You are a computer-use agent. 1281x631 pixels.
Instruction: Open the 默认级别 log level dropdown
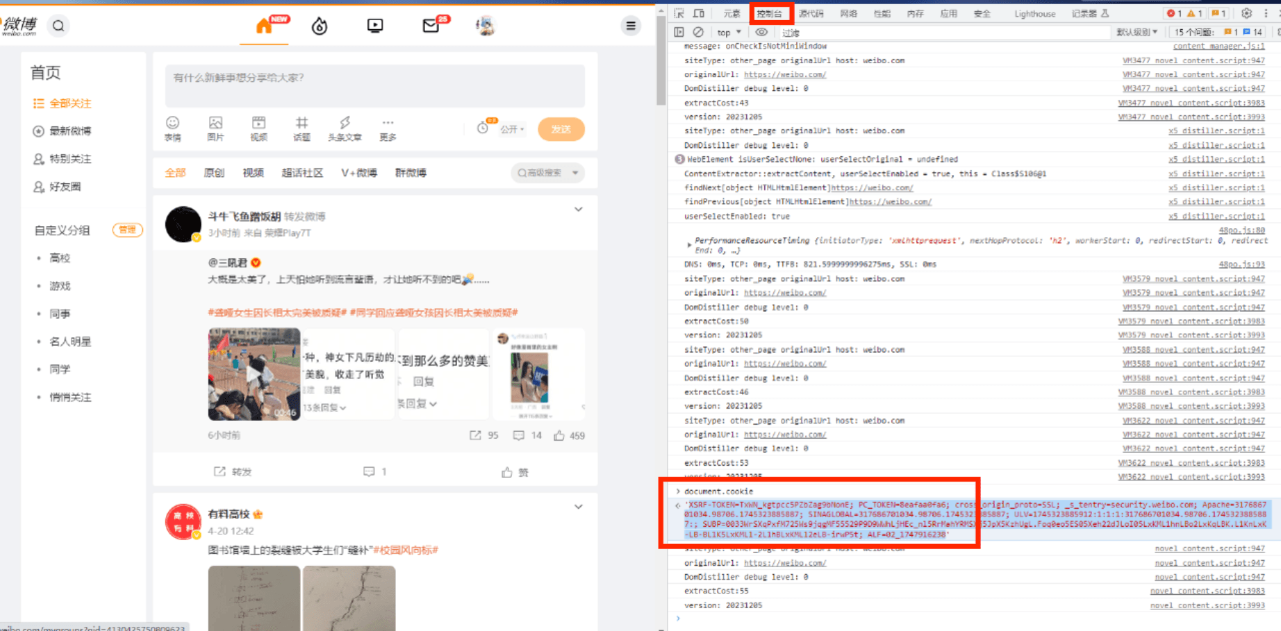1137,32
